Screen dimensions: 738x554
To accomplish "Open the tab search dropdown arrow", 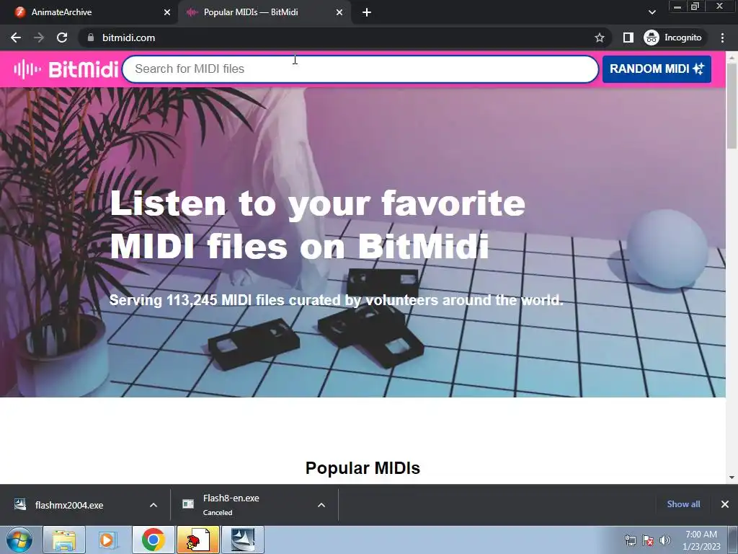I will coord(652,12).
